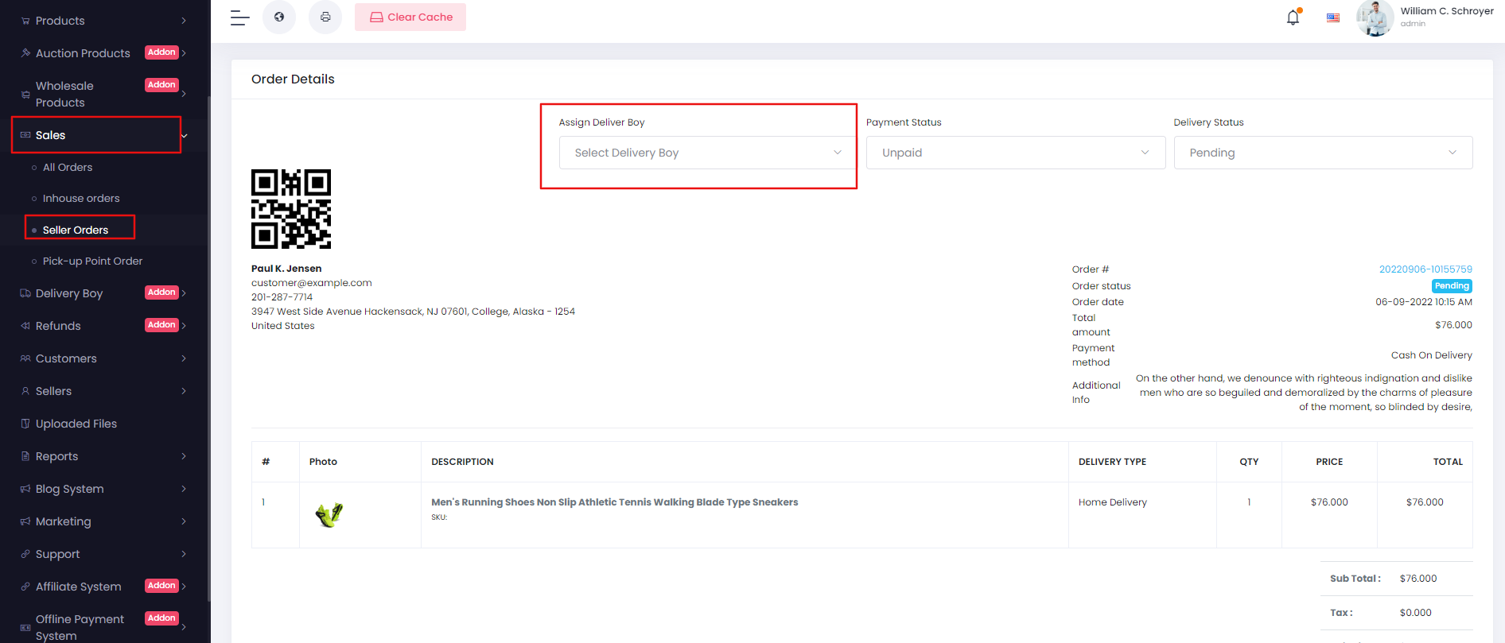This screenshot has height=643, width=1505.
Task: Click the phone number 201-287-7714
Action: tap(282, 297)
